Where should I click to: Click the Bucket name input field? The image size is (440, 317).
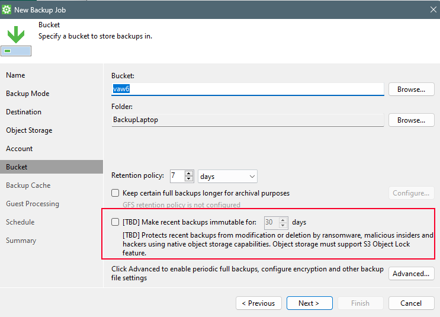[249, 89]
